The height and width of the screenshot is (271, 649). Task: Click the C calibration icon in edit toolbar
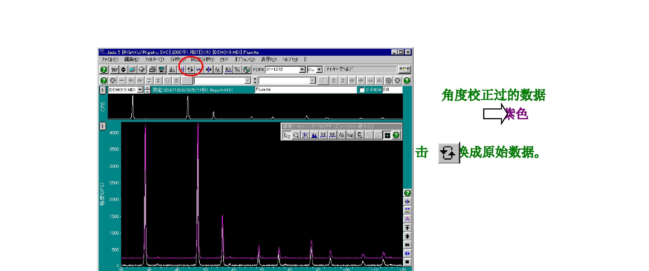[359, 135]
